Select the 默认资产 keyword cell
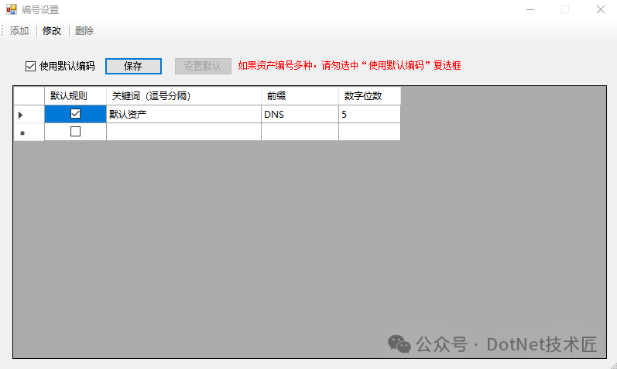This screenshot has width=617, height=369. [183, 114]
